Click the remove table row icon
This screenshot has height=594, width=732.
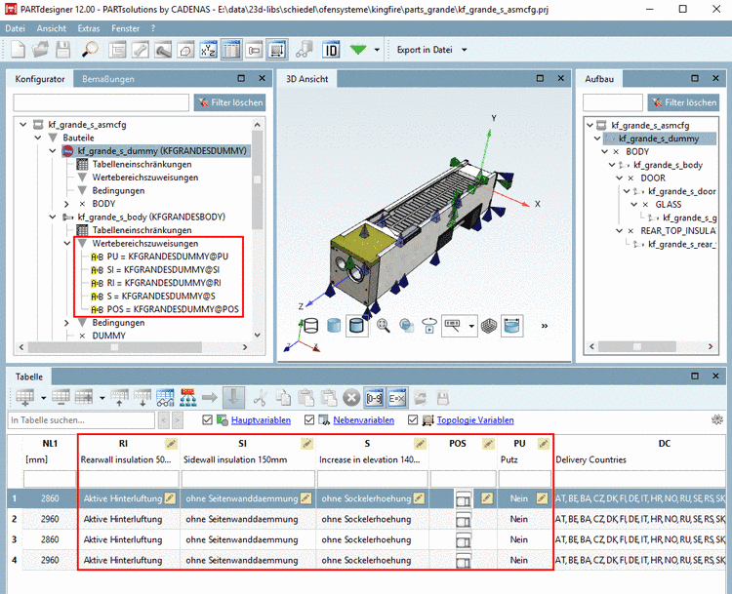tap(61, 398)
